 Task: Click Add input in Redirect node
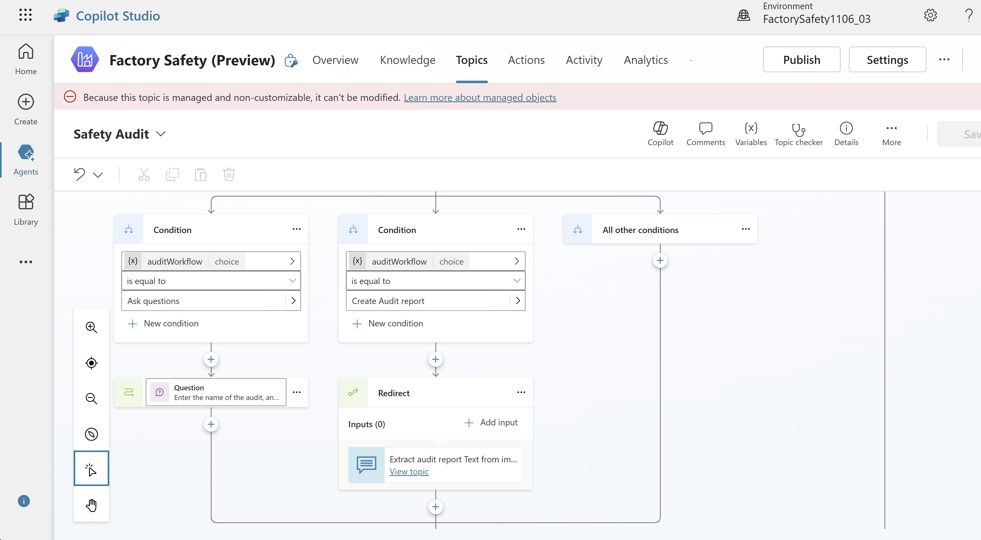pos(491,422)
